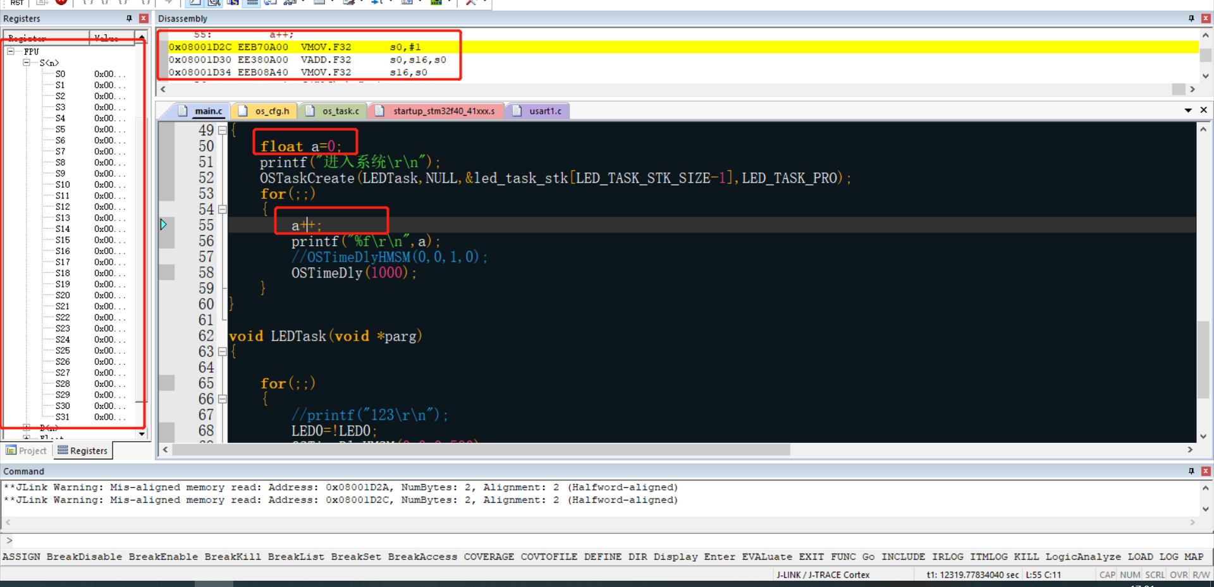
Task: Collapse the FPU register group
Action: 11,51
